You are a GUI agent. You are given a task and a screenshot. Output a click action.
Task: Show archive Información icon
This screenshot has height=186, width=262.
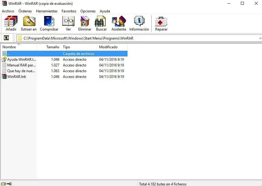[x=139, y=21]
